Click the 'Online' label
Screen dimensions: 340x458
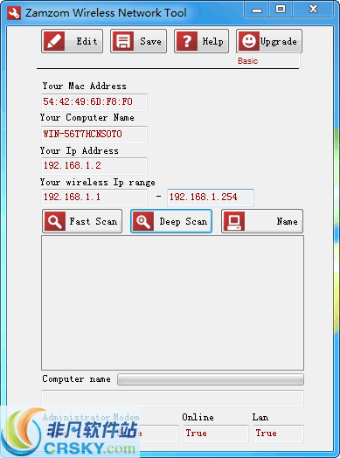pyautogui.click(x=198, y=417)
